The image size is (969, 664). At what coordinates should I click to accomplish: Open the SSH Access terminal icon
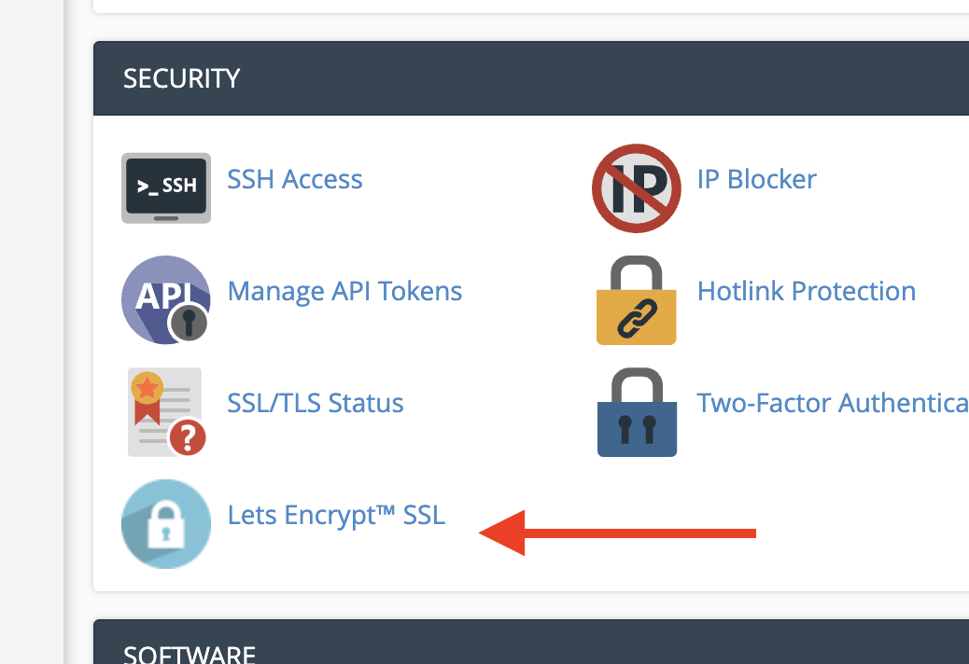(166, 188)
